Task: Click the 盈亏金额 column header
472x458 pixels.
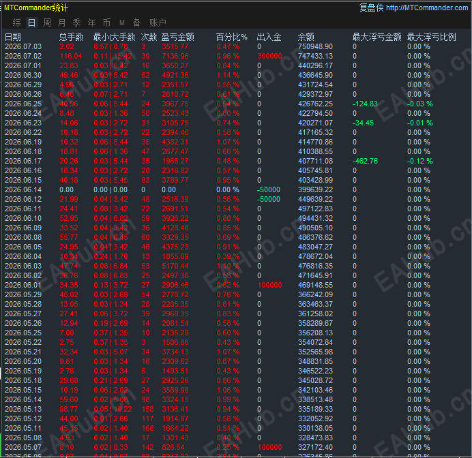Action: [177, 37]
